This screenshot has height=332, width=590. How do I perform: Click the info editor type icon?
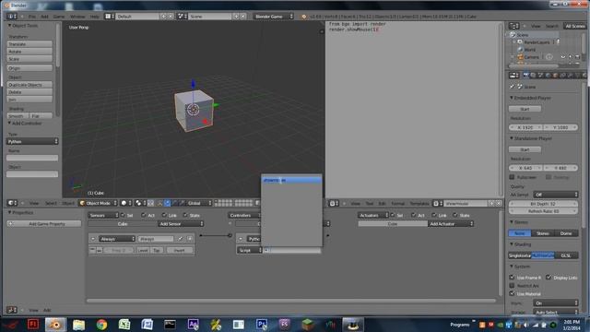coord(11,17)
